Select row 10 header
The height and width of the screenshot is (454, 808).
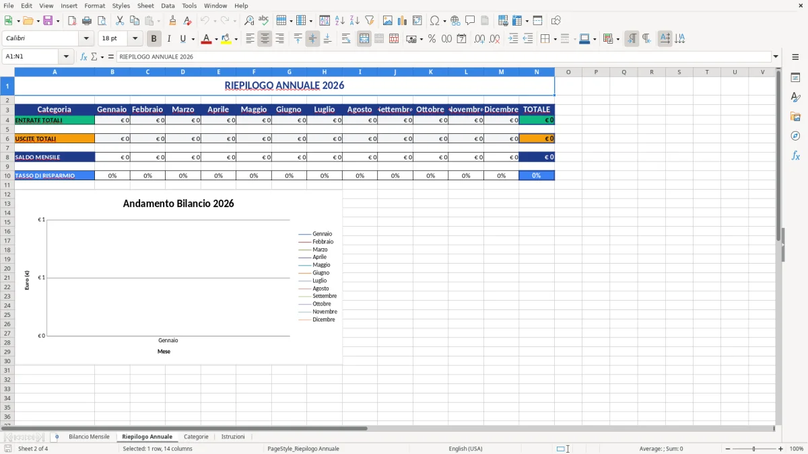(x=7, y=176)
